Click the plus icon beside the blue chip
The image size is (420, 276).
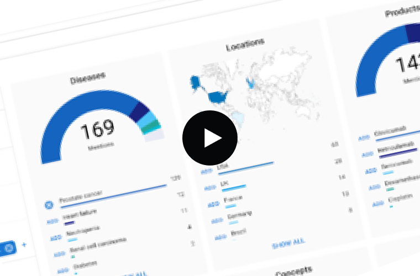pyautogui.click(x=24, y=244)
